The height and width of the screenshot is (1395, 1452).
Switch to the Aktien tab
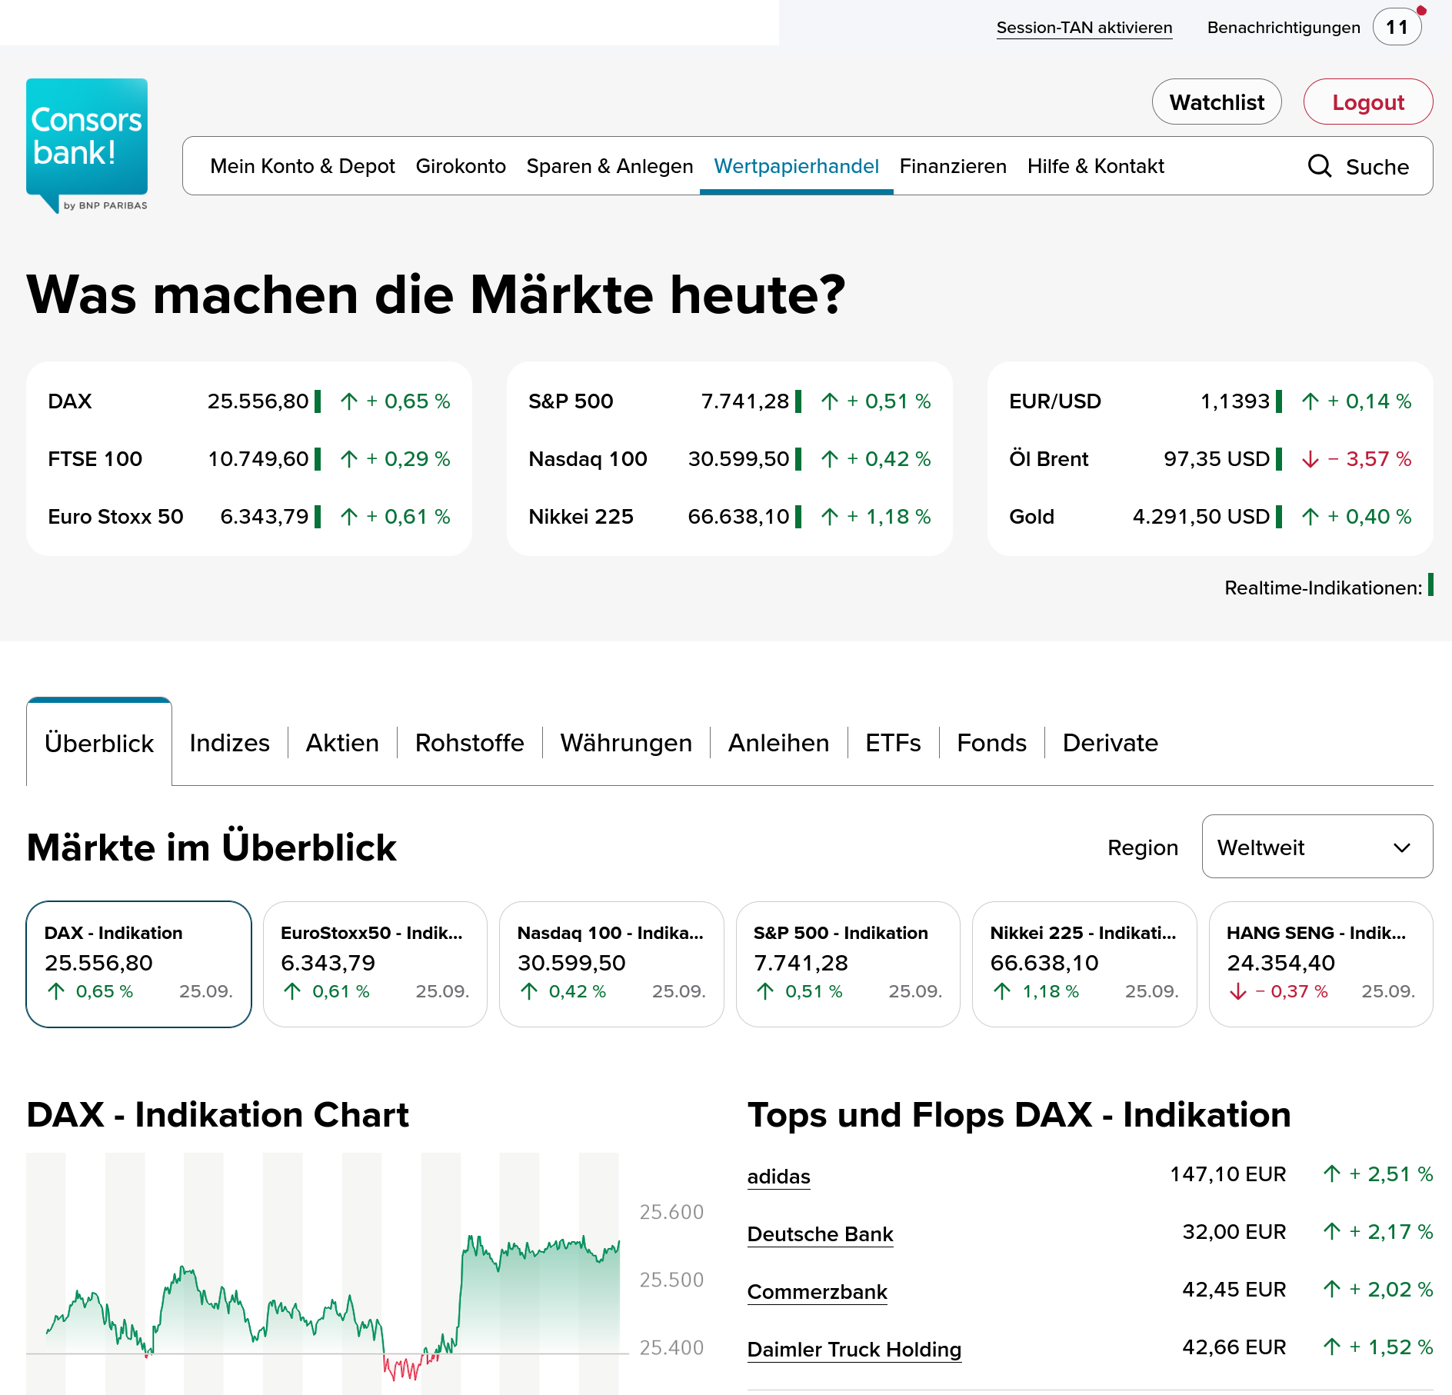(342, 743)
